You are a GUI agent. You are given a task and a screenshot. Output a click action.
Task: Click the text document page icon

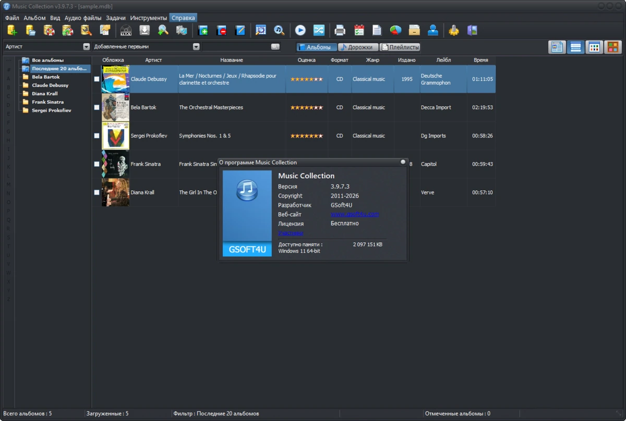point(377,30)
